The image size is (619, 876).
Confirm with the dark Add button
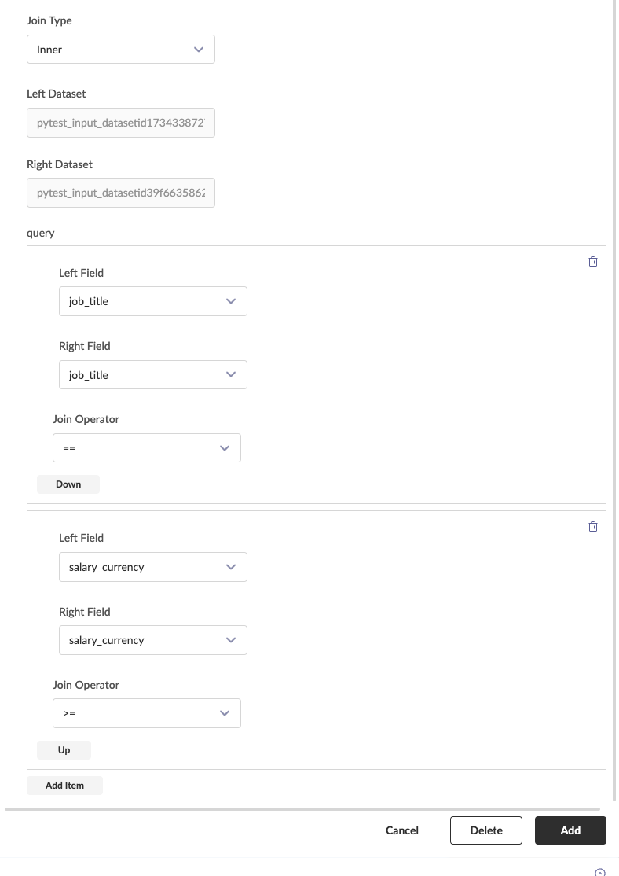click(x=570, y=830)
